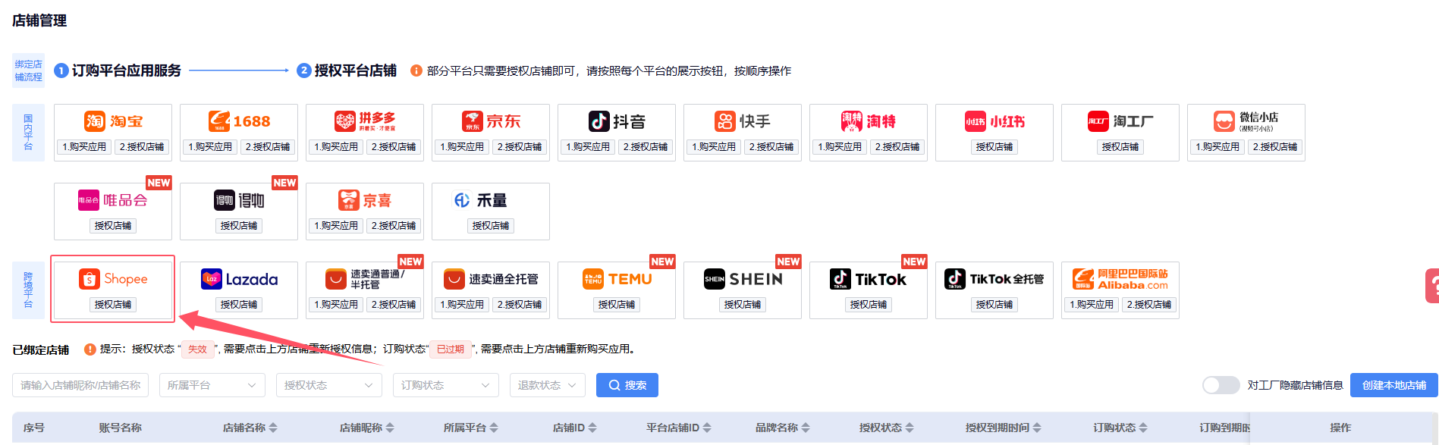1439x445 pixels.
Task: Open the 所属平台 dropdown filter
Action: [x=212, y=385]
